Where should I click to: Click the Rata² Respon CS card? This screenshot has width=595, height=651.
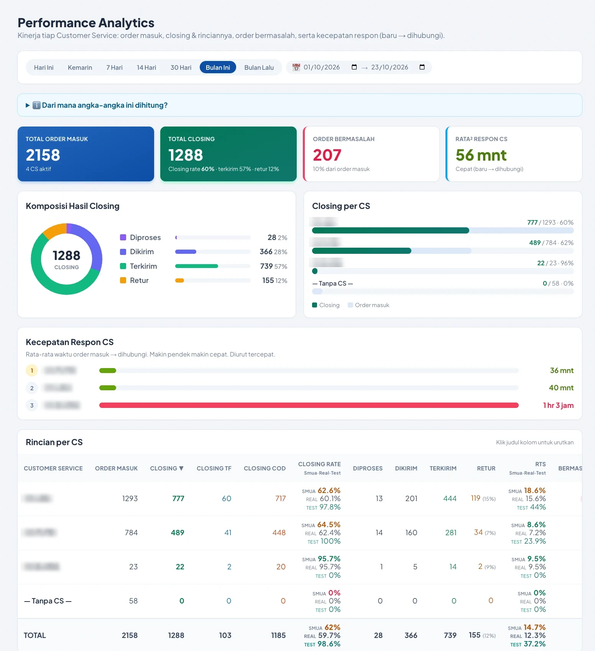(514, 154)
